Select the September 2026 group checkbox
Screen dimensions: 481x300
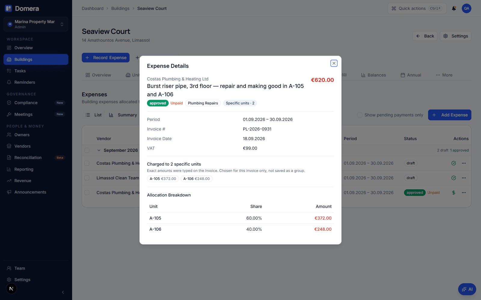point(87,150)
